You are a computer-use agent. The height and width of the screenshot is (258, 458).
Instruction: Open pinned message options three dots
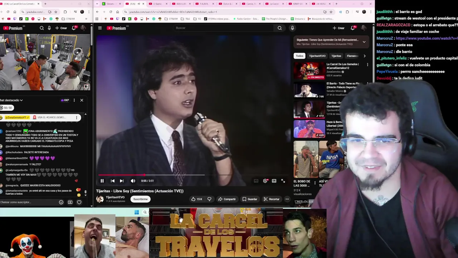[x=76, y=118]
